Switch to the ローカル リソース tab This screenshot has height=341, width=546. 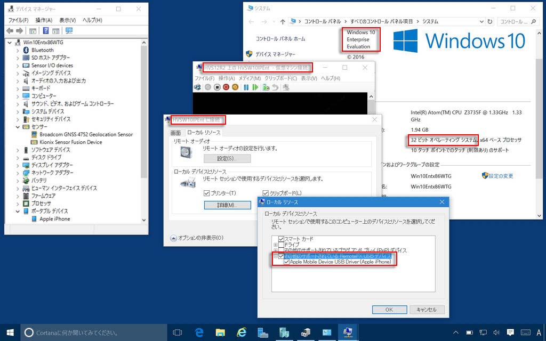coord(204,133)
